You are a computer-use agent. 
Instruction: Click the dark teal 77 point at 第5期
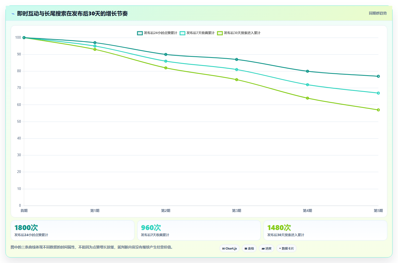[378, 76]
